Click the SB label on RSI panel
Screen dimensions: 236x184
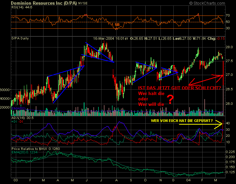[x=117, y=25]
